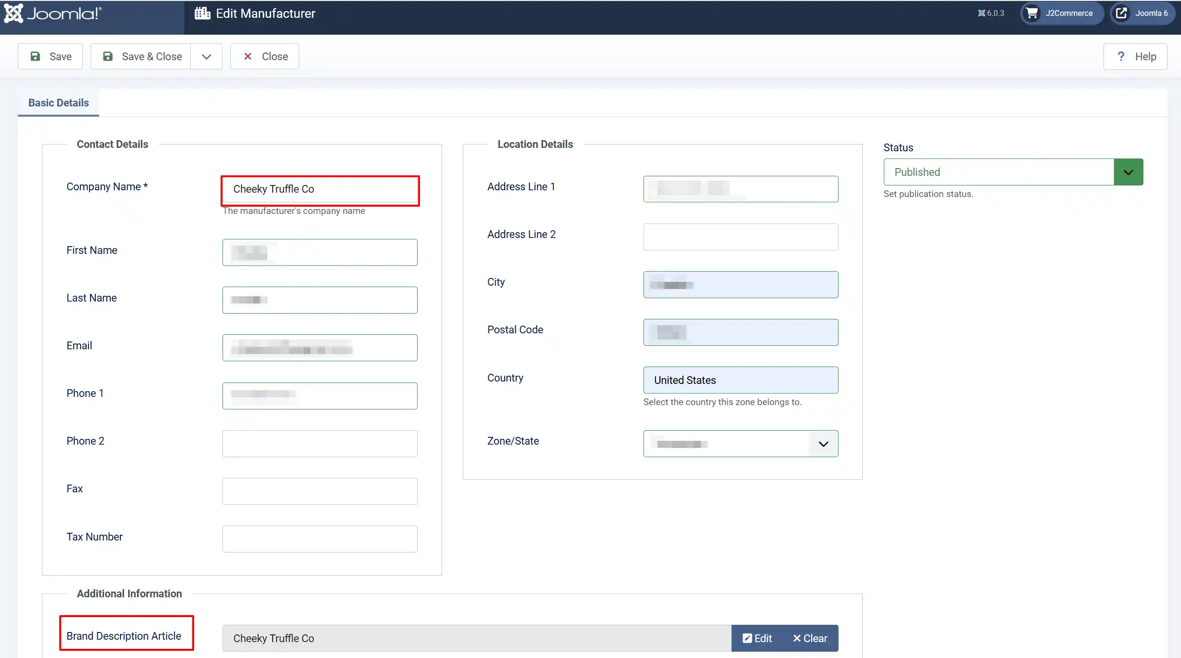Click the Postal Code input field
This screenshot has height=658, width=1181.
pos(741,332)
